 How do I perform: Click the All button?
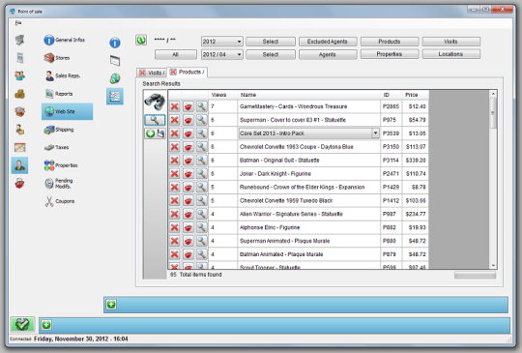[175, 54]
